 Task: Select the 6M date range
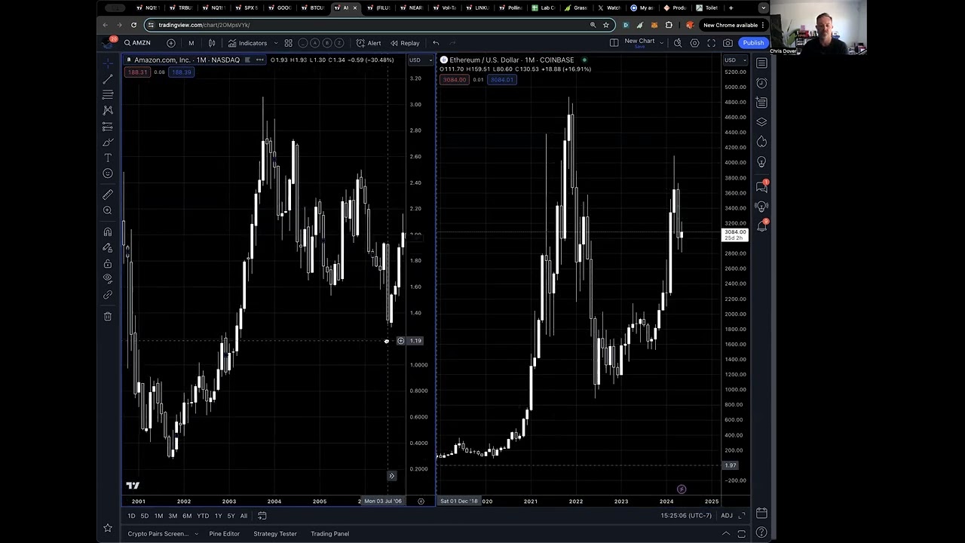[187, 516]
